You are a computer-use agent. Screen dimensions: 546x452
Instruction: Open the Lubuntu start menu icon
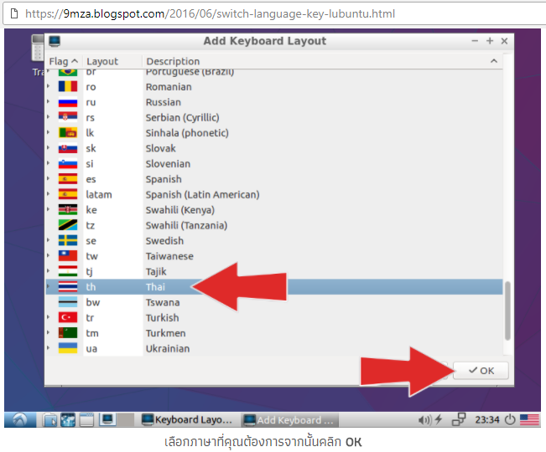pyautogui.click(x=18, y=419)
